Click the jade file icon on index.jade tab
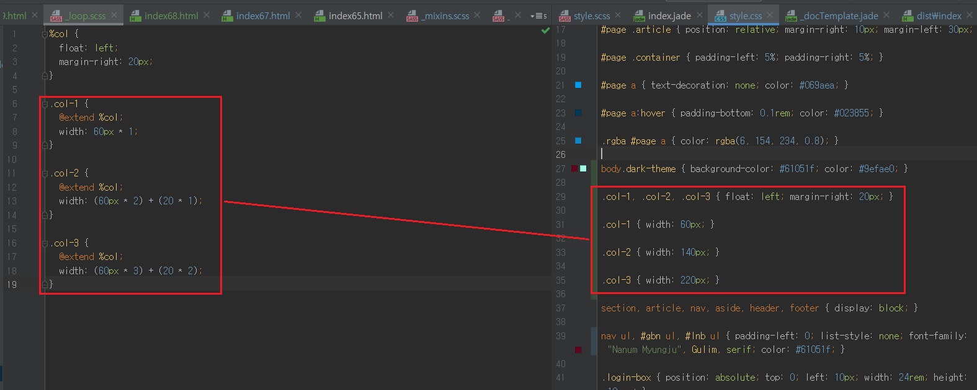Image resolution: width=977 pixels, height=390 pixels. click(639, 16)
